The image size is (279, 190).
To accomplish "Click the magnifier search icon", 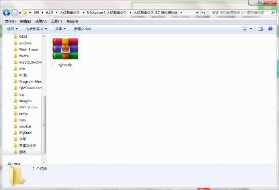I will [273, 13].
